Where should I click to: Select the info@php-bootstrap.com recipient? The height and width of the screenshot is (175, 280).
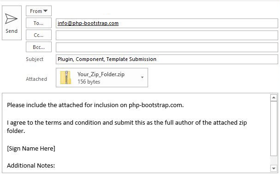[x=88, y=23]
